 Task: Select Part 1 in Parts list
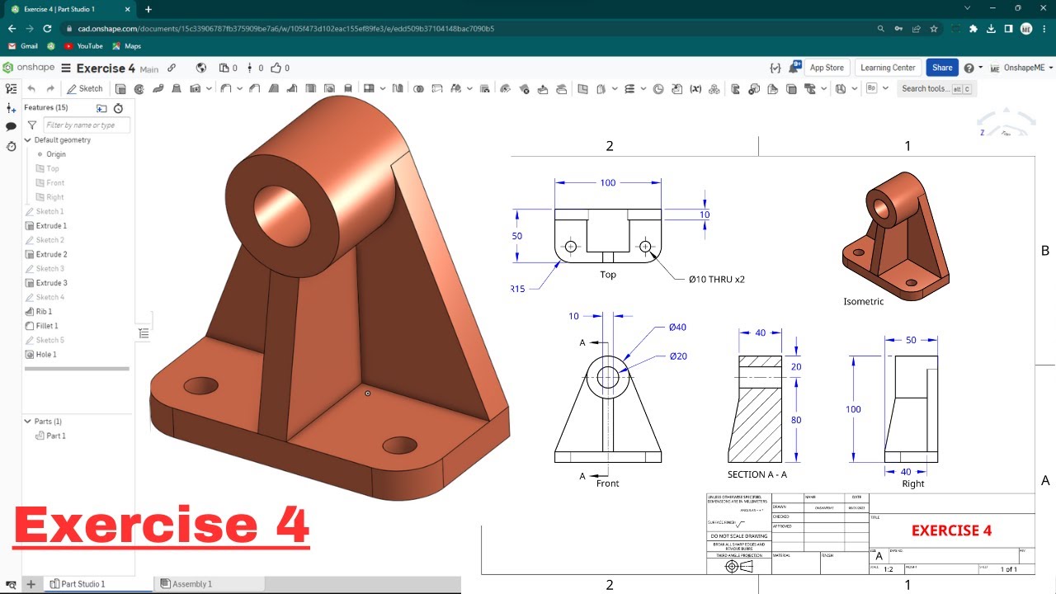55,436
